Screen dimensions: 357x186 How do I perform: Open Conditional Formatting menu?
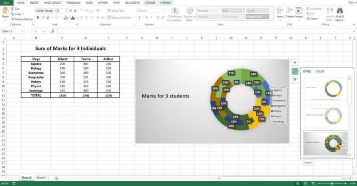click(x=175, y=14)
